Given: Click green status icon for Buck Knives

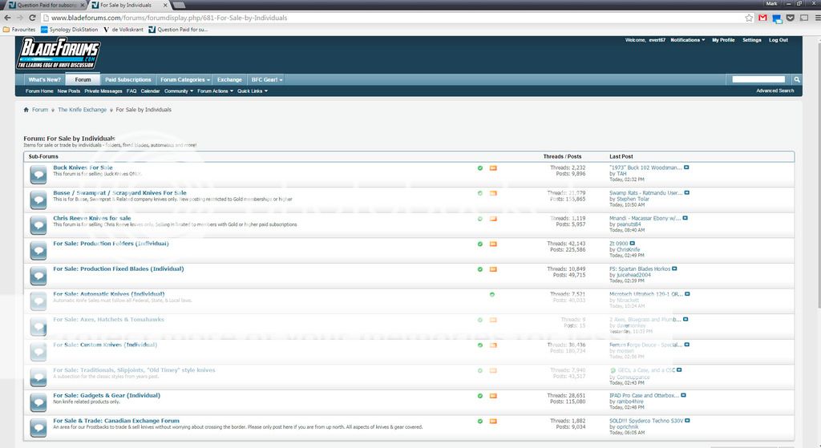Looking at the screenshot, I should (x=479, y=168).
